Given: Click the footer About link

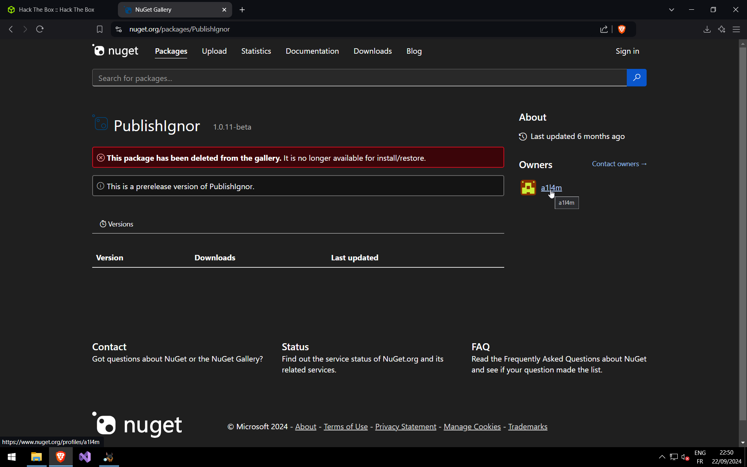Looking at the screenshot, I should tap(306, 427).
